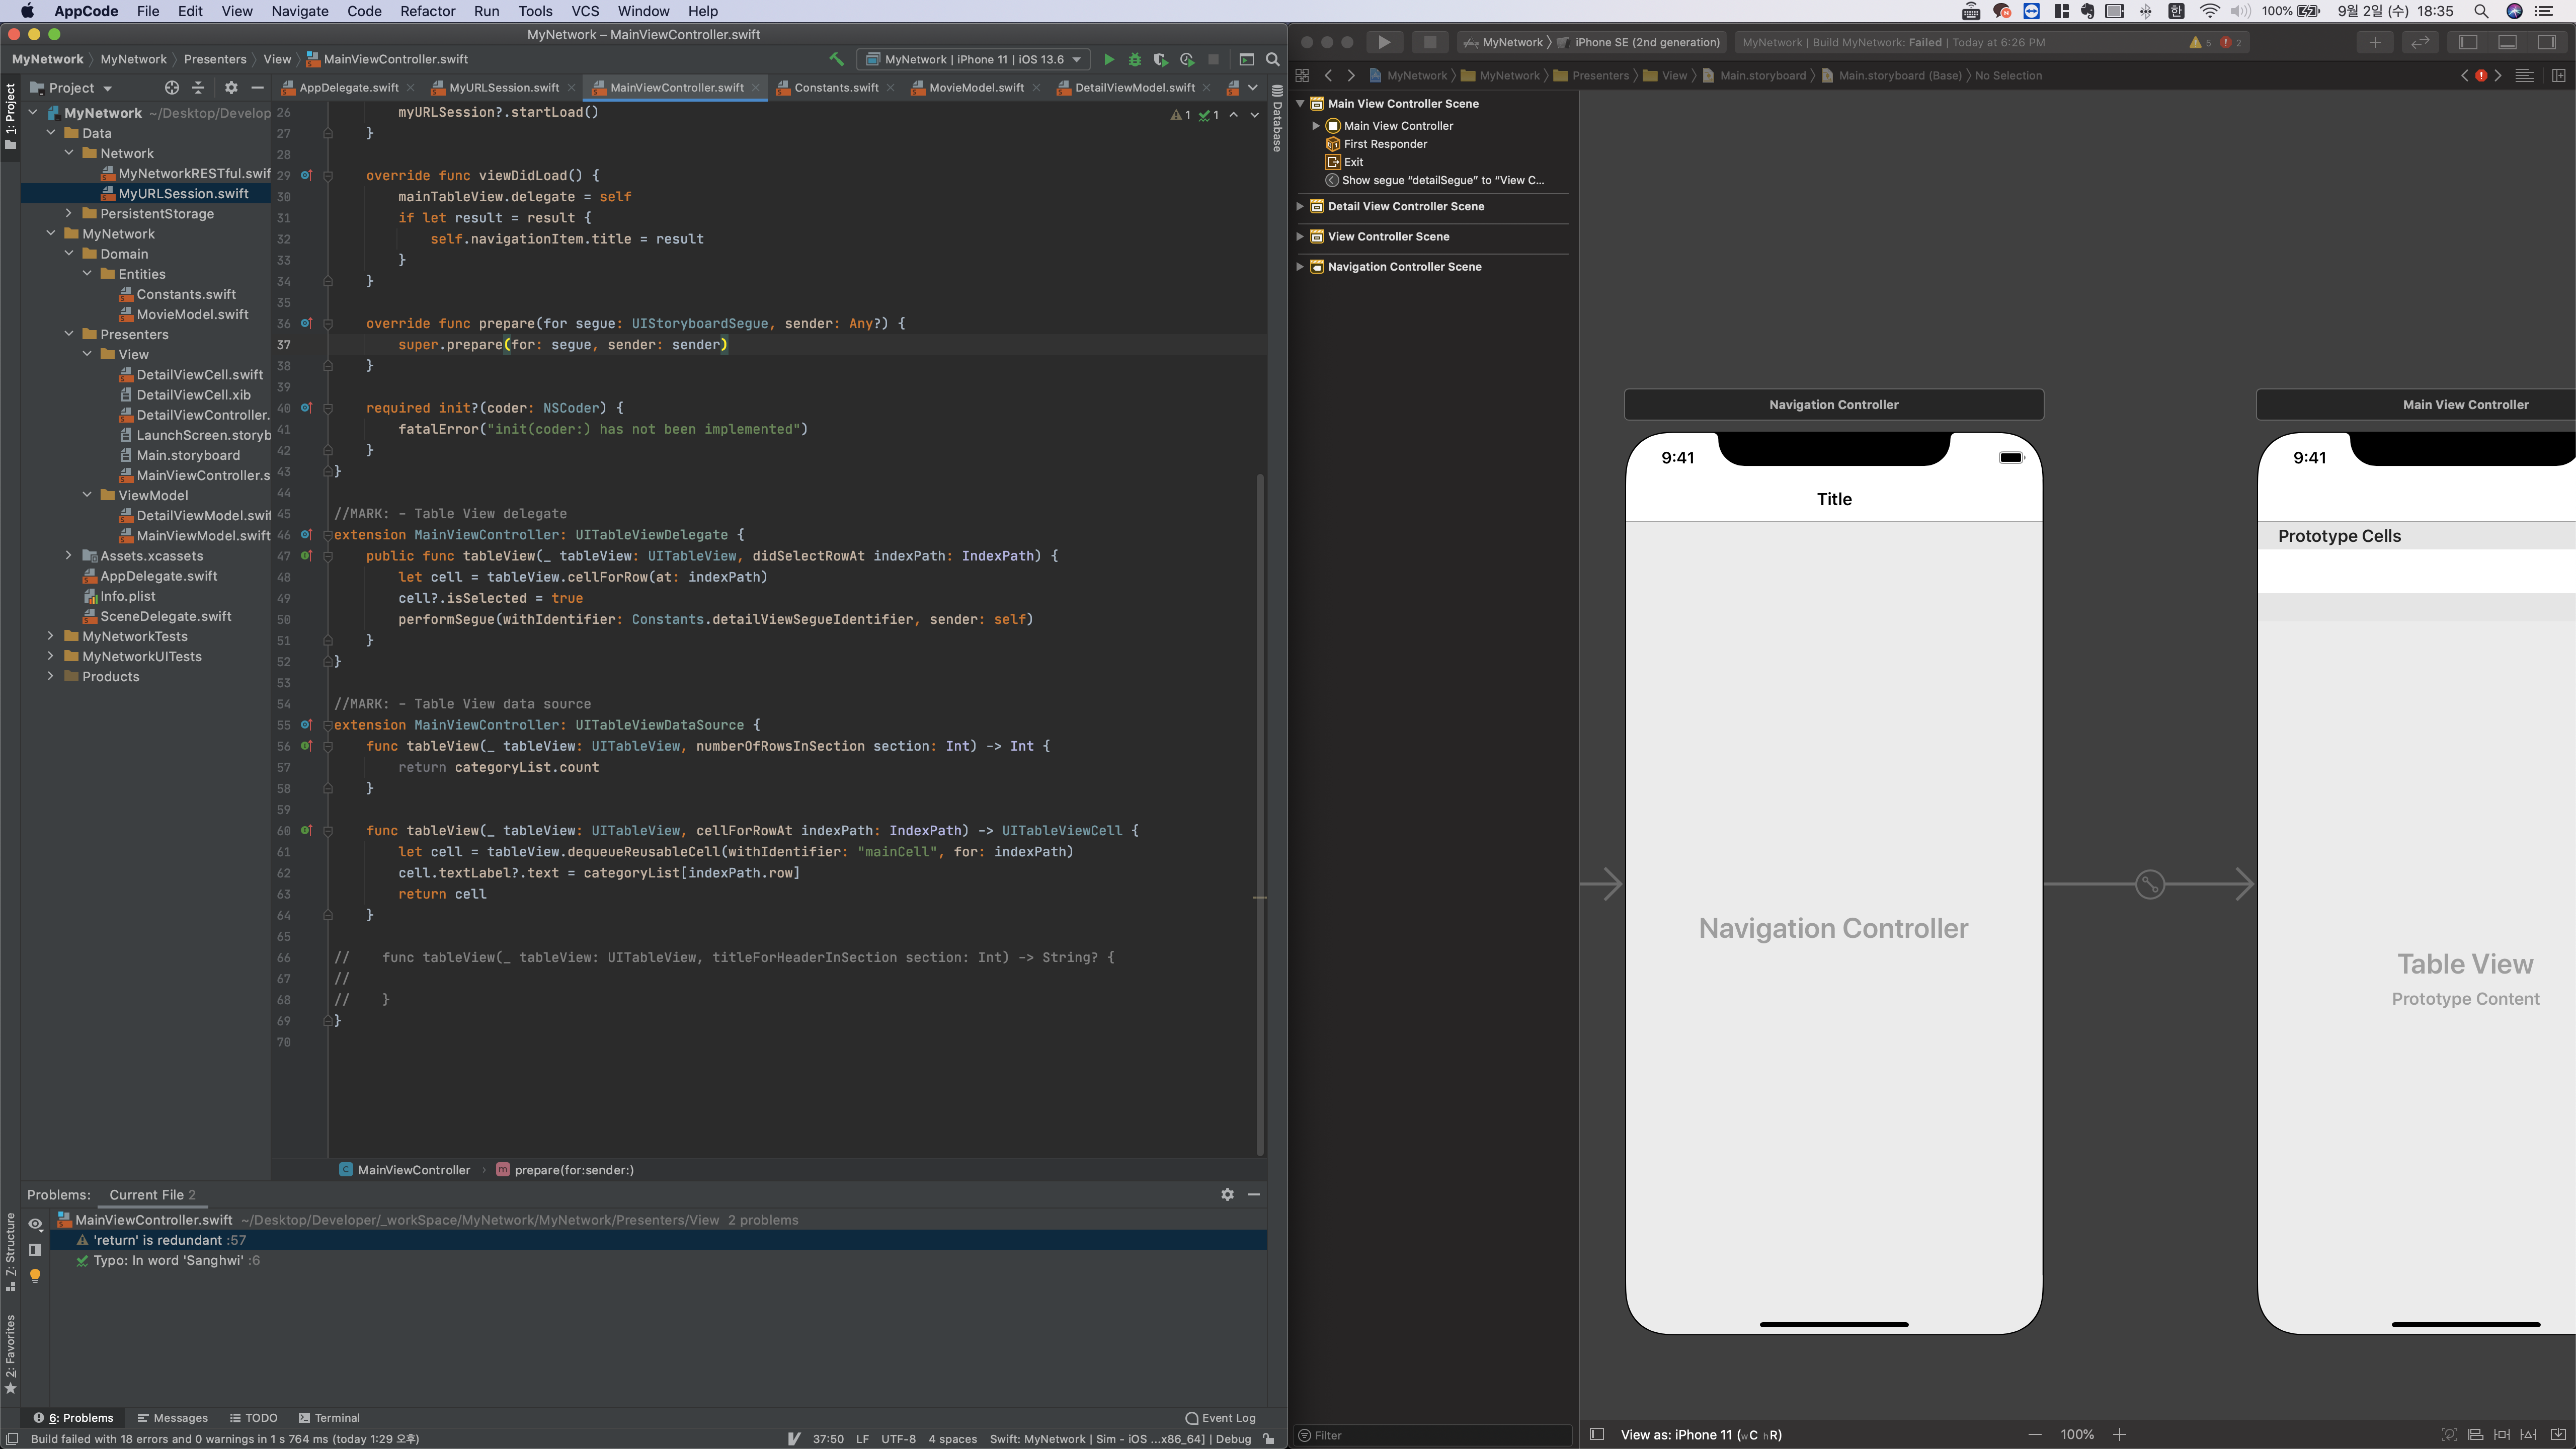Expand PersistentStorage folder in project tree

tap(68, 214)
